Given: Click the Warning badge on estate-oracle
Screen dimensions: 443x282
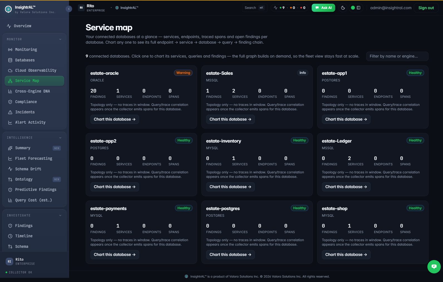Looking at the screenshot, I should 183,73.
